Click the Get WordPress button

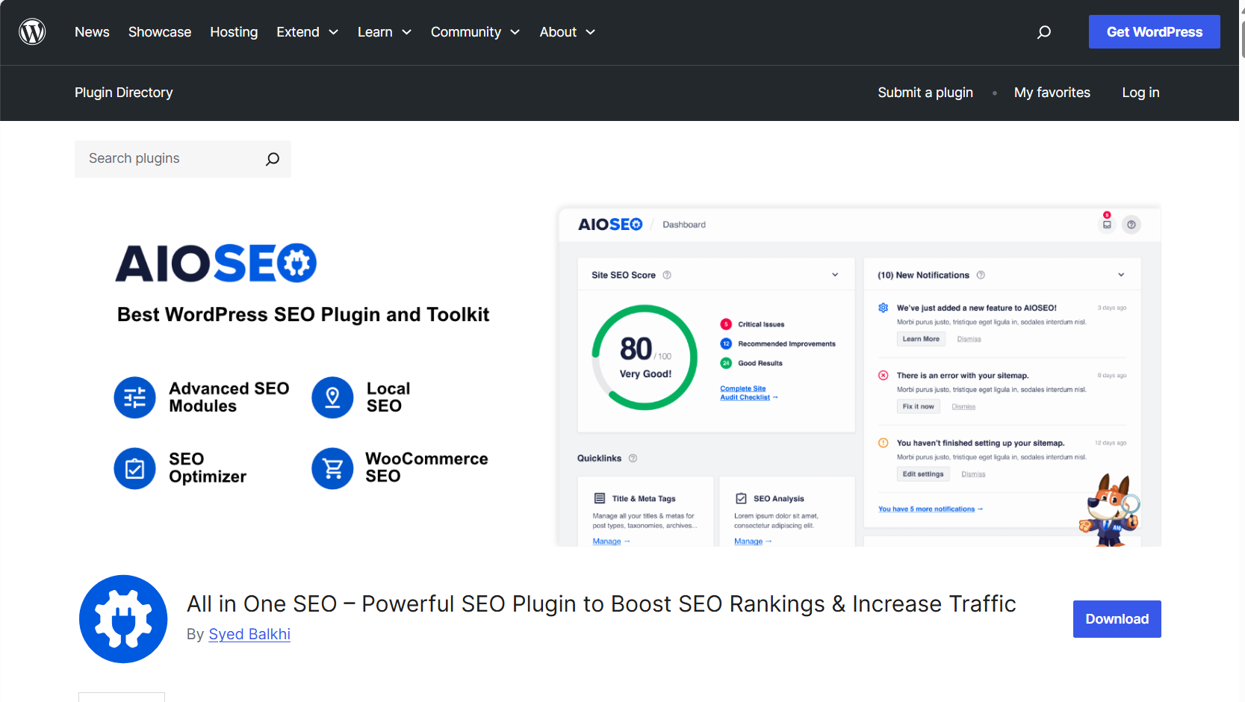pos(1155,32)
